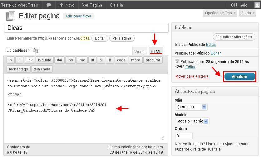Click the Ordem number input field

click(x=184, y=136)
